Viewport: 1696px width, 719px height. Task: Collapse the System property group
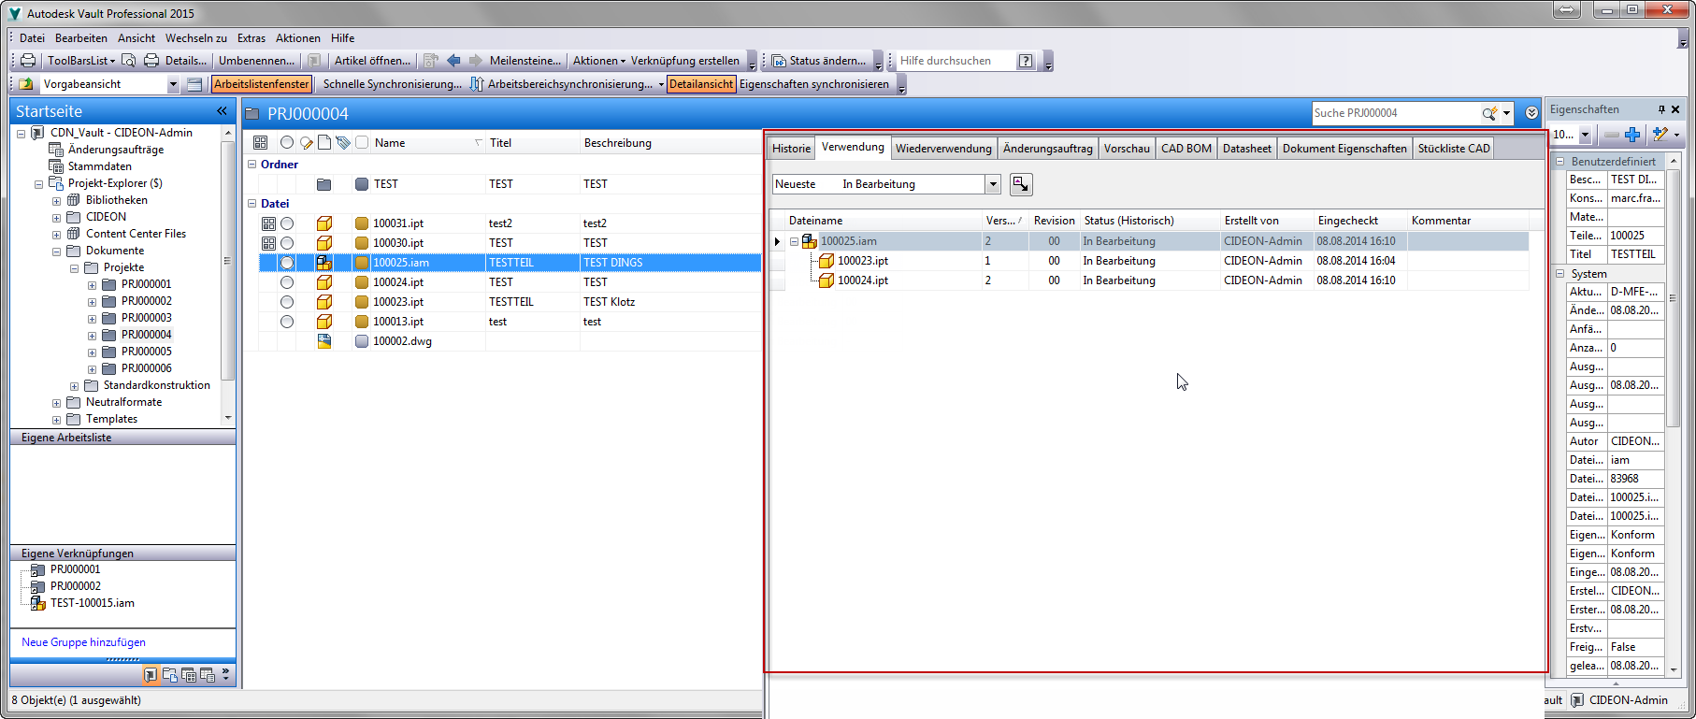click(1559, 274)
